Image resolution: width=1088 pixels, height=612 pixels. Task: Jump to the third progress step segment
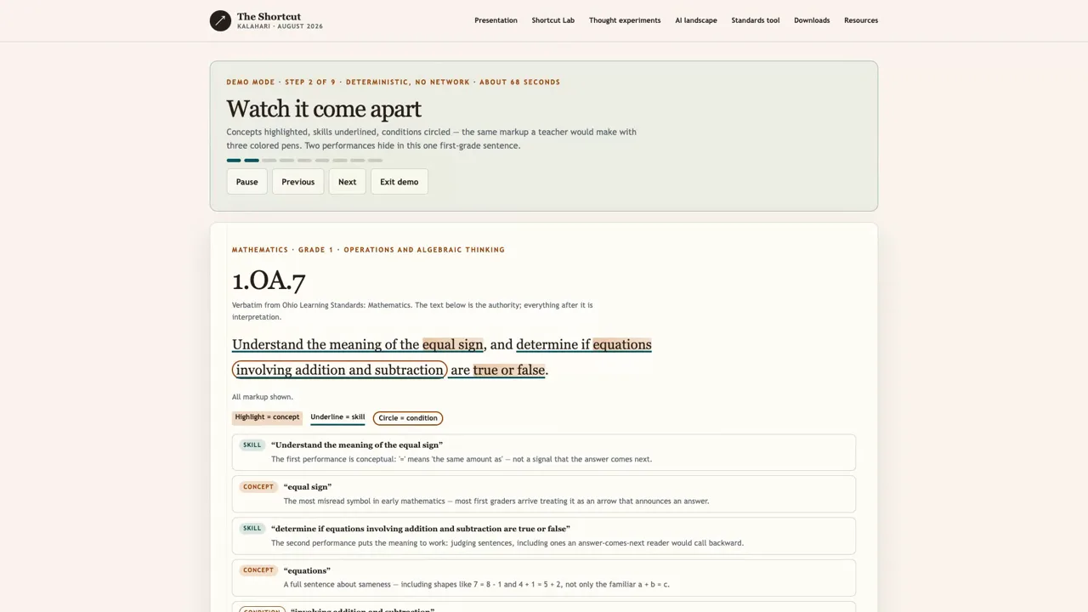point(269,160)
